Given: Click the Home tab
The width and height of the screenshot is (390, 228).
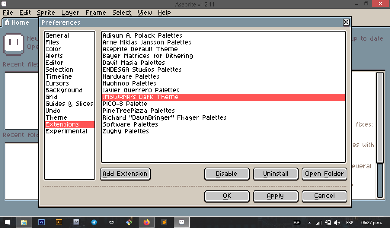Looking at the screenshot, I should [17, 22].
